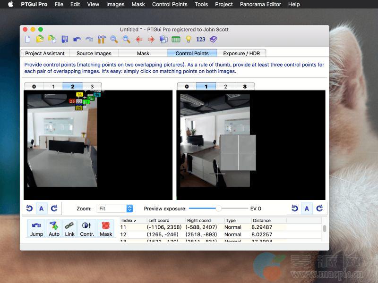
Task: Open the Control Points menu in menu bar
Action: click(x=170, y=4)
